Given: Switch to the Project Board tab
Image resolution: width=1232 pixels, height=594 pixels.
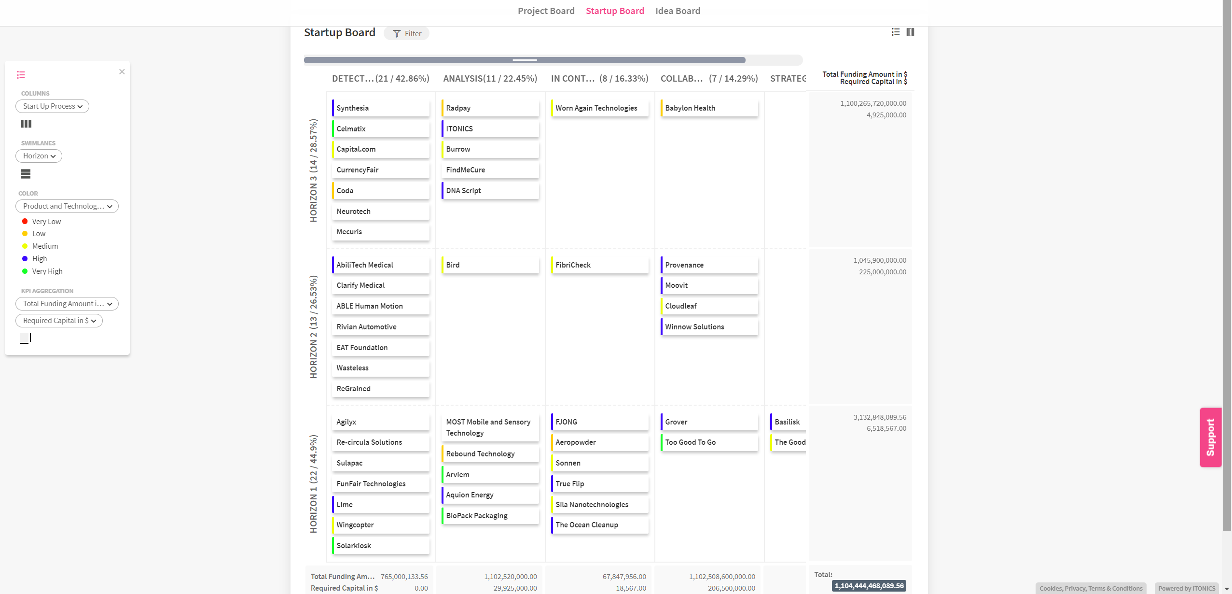Looking at the screenshot, I should pos(546,11).
